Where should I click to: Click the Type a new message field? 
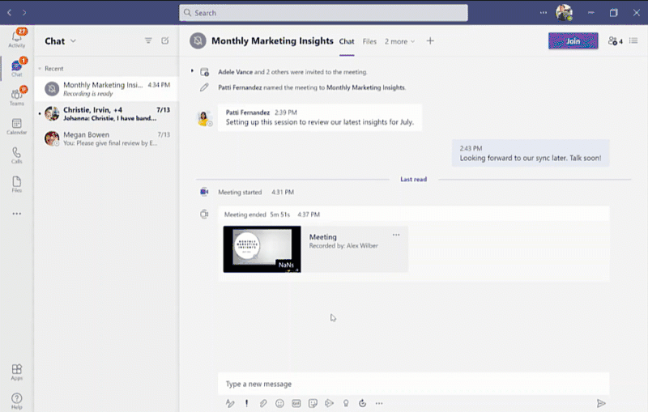point(413,384)
